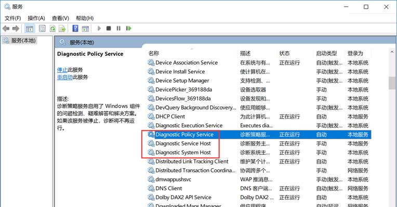The image size is (397, 207).
Task: Select Diagnostic System Host row
Action: (258, 153)
